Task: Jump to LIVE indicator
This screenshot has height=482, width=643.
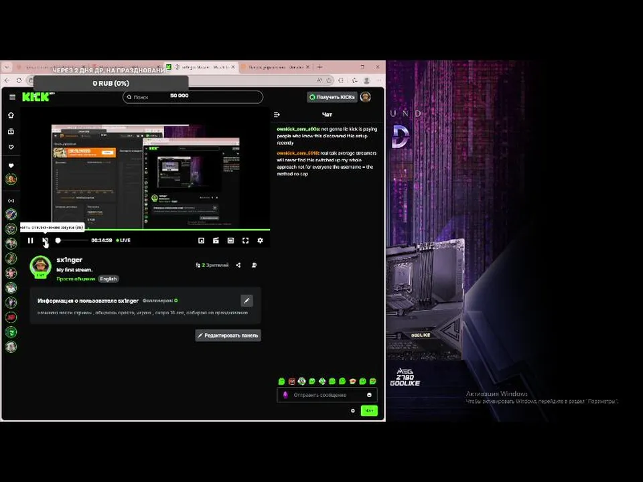Action: click(123, 240)
